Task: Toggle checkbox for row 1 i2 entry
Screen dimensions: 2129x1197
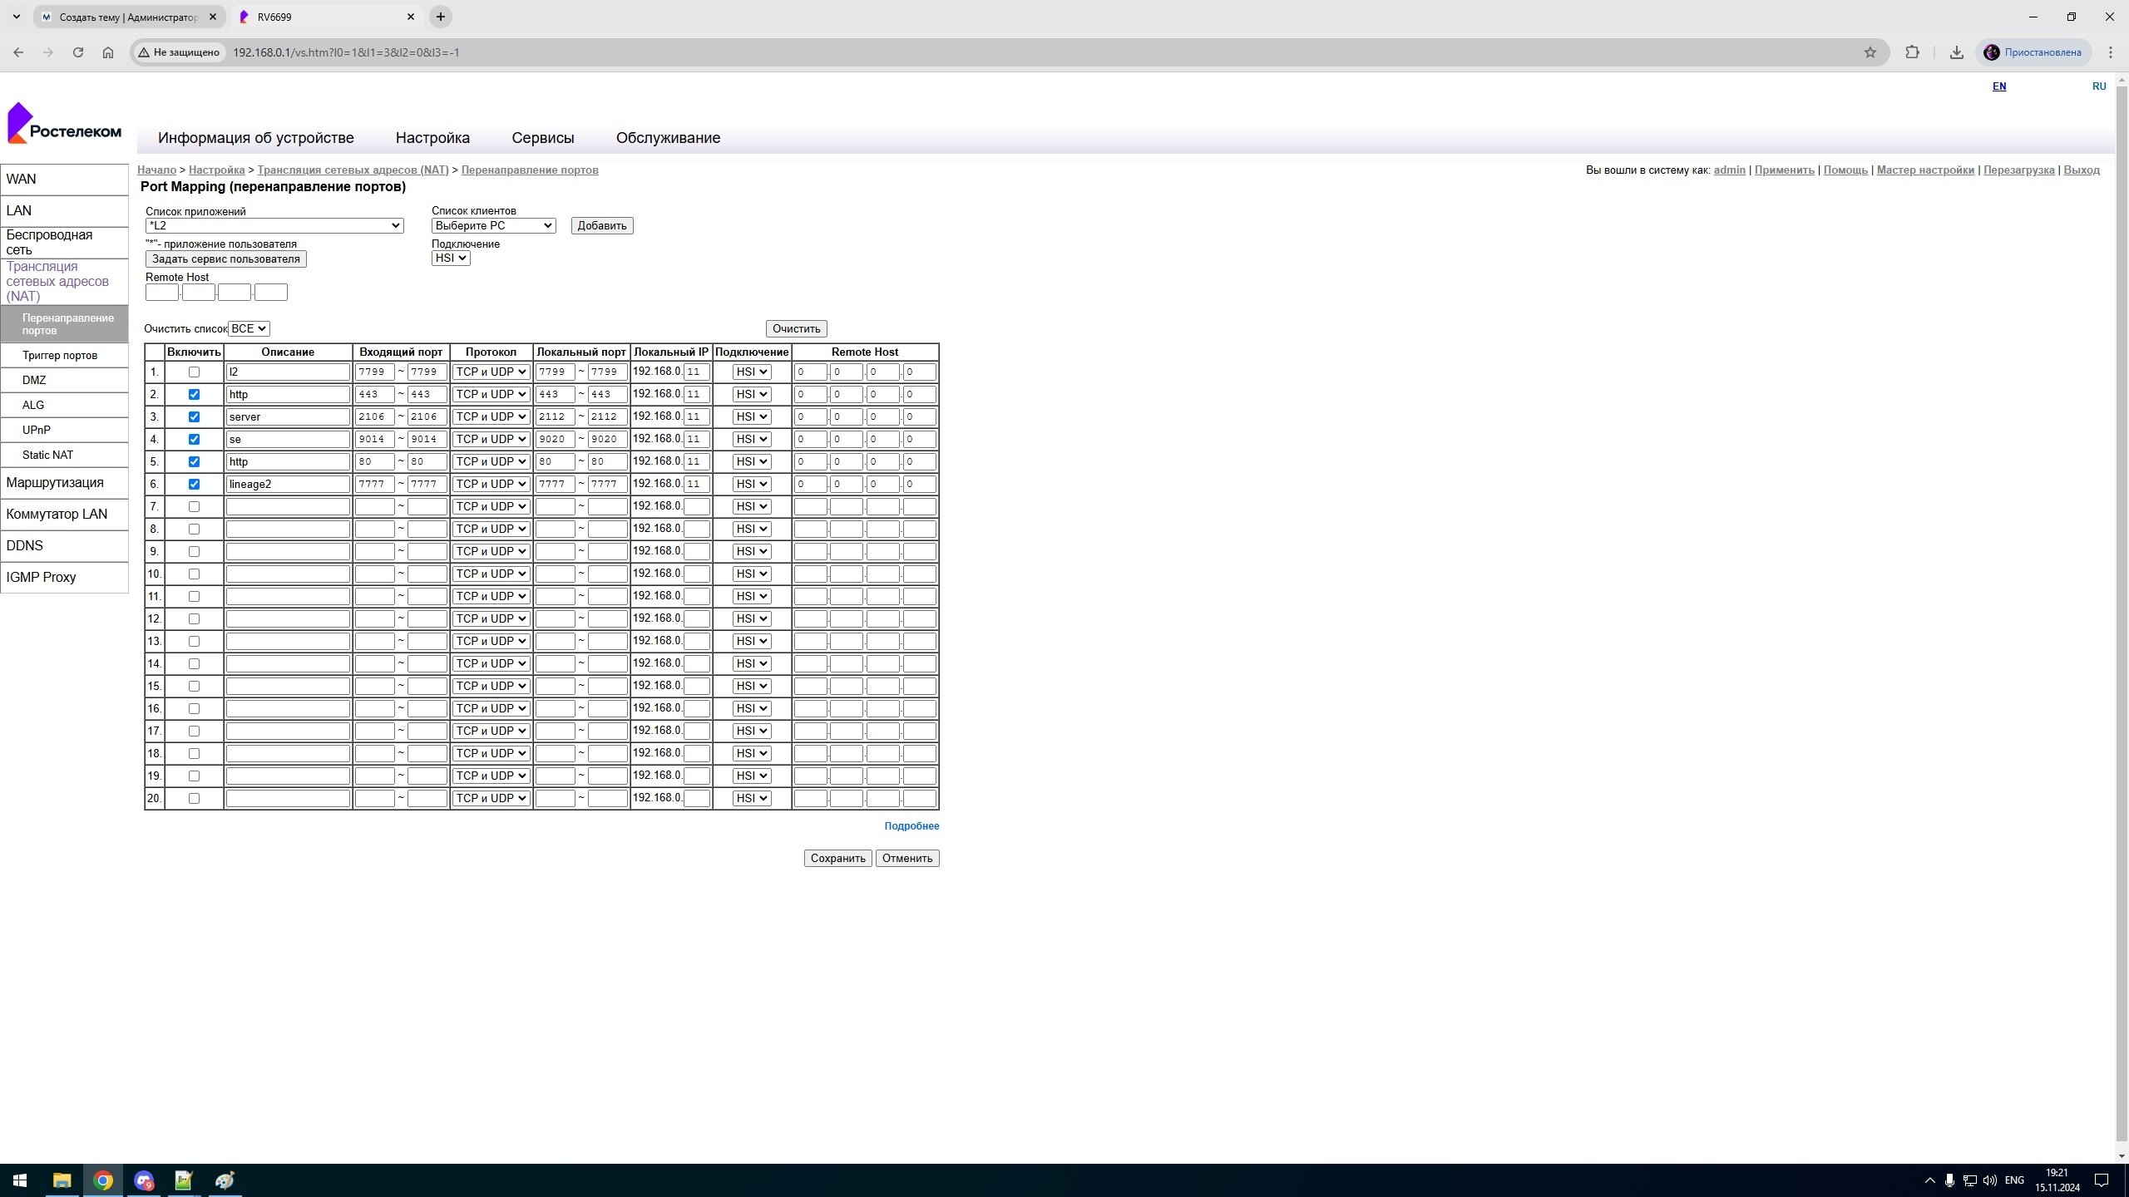Action: point(193,372)
